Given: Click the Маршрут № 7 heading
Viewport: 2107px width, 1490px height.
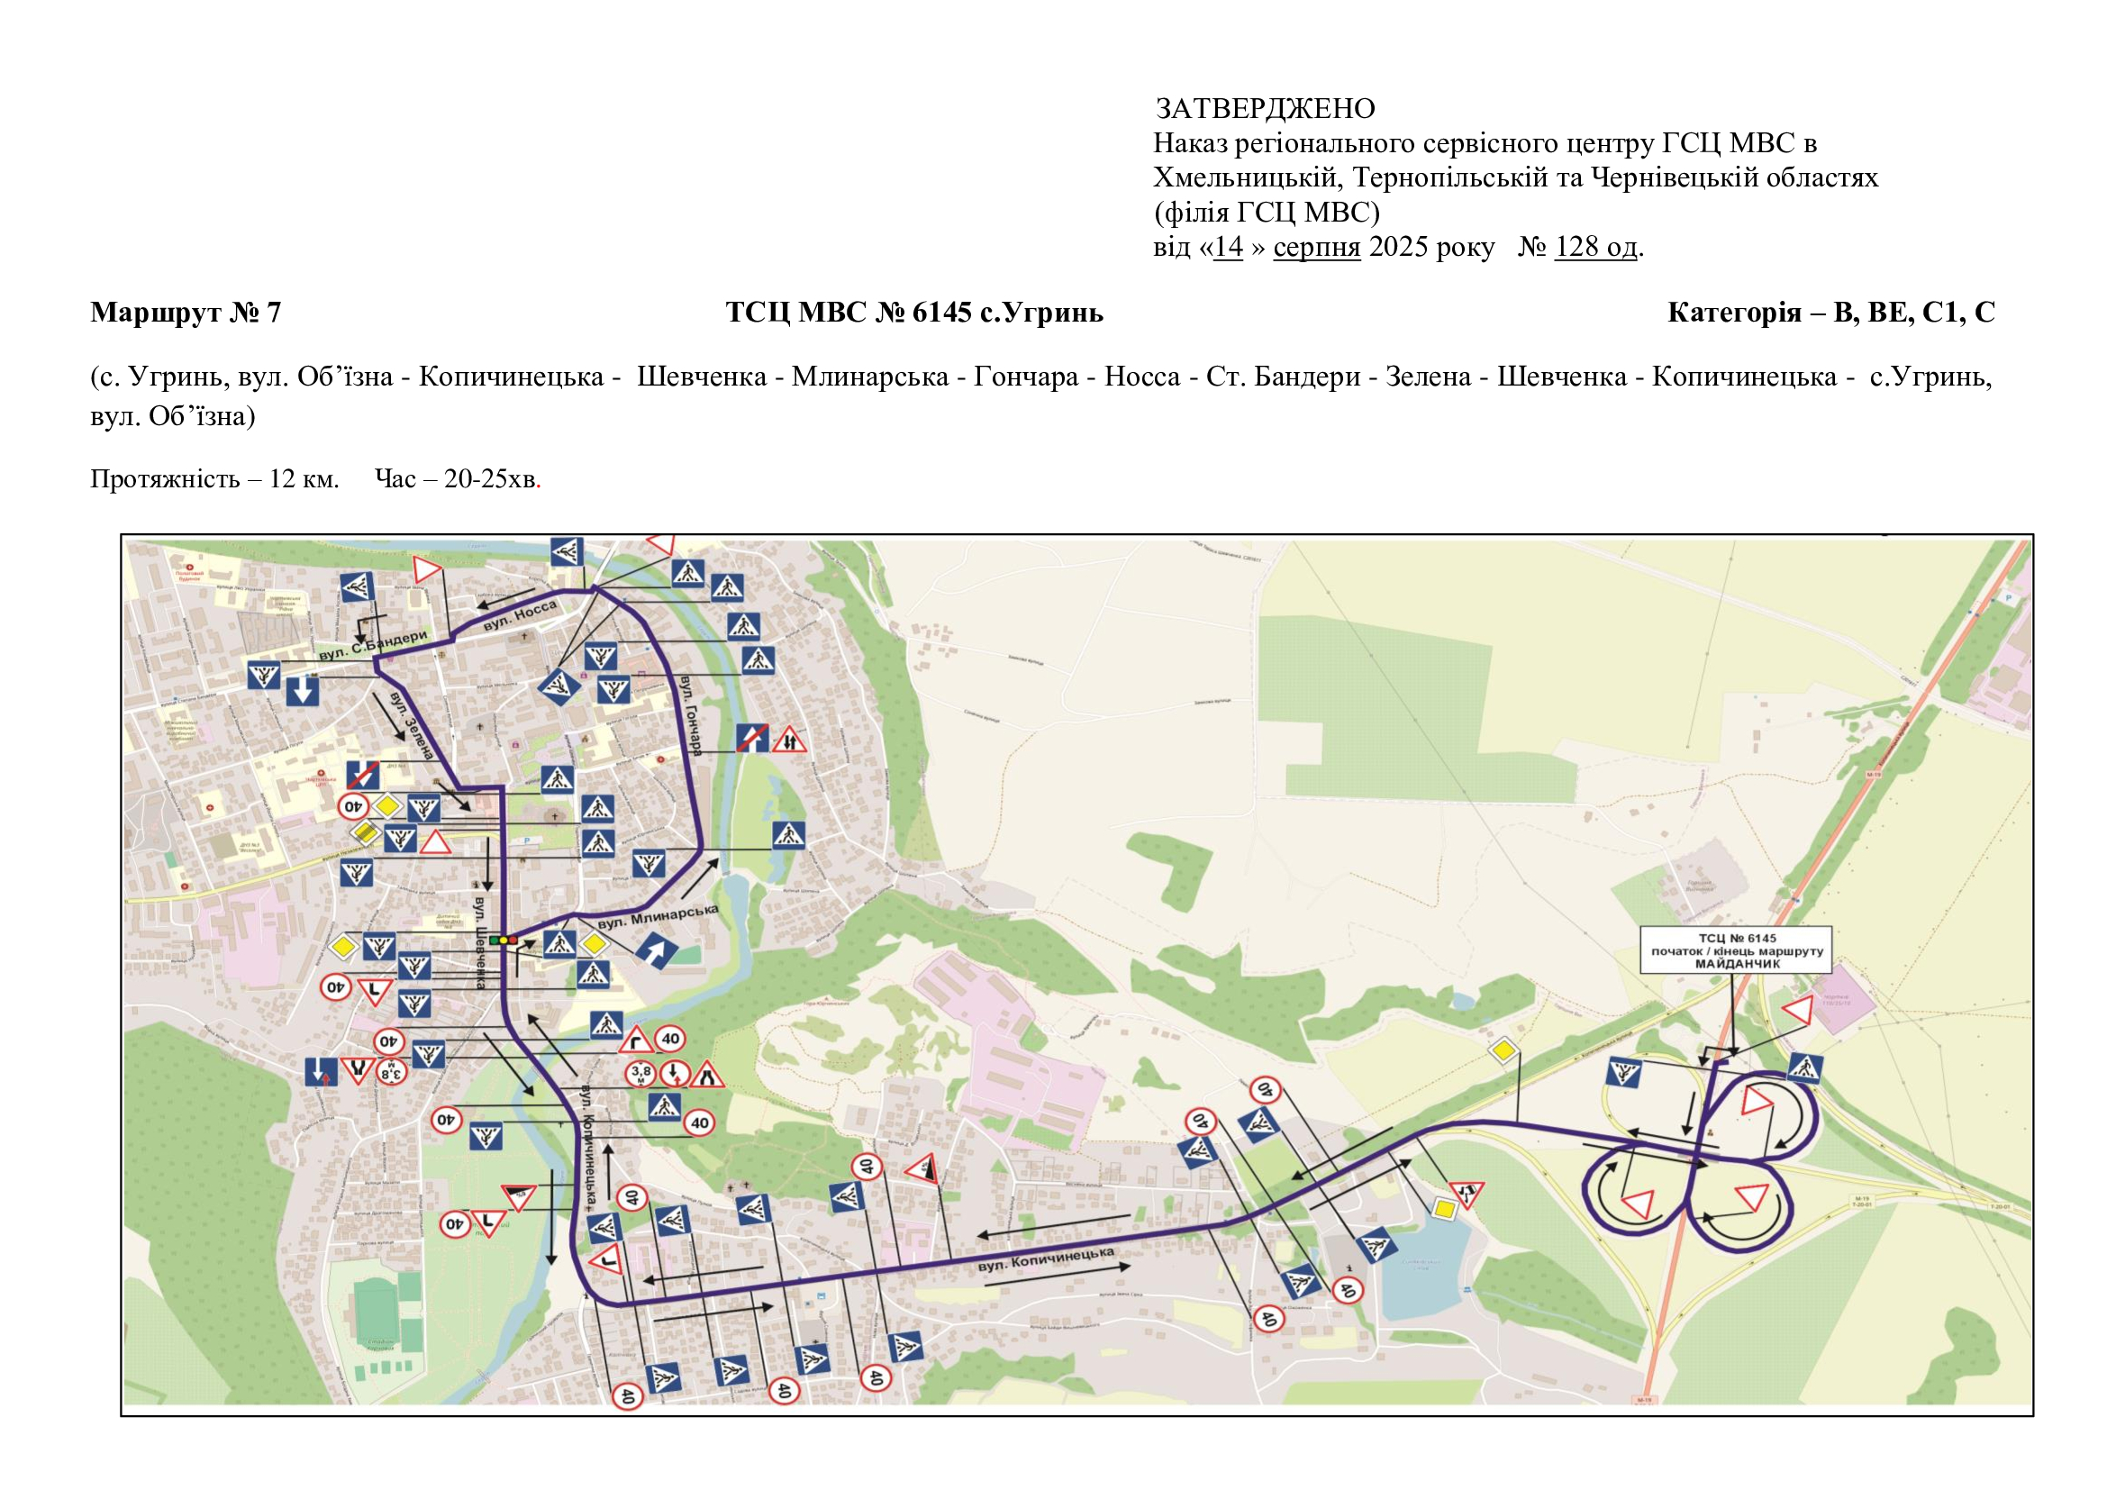Looking at the screenshot, I should (186, 313).
